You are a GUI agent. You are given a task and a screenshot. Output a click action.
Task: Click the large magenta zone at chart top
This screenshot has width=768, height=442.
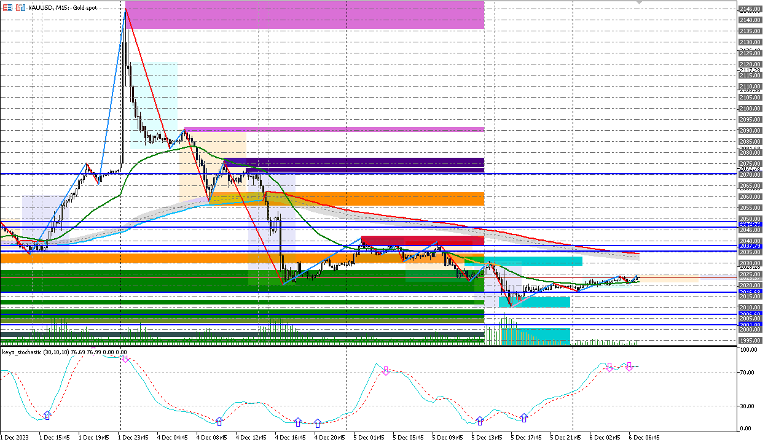(304, 15)
